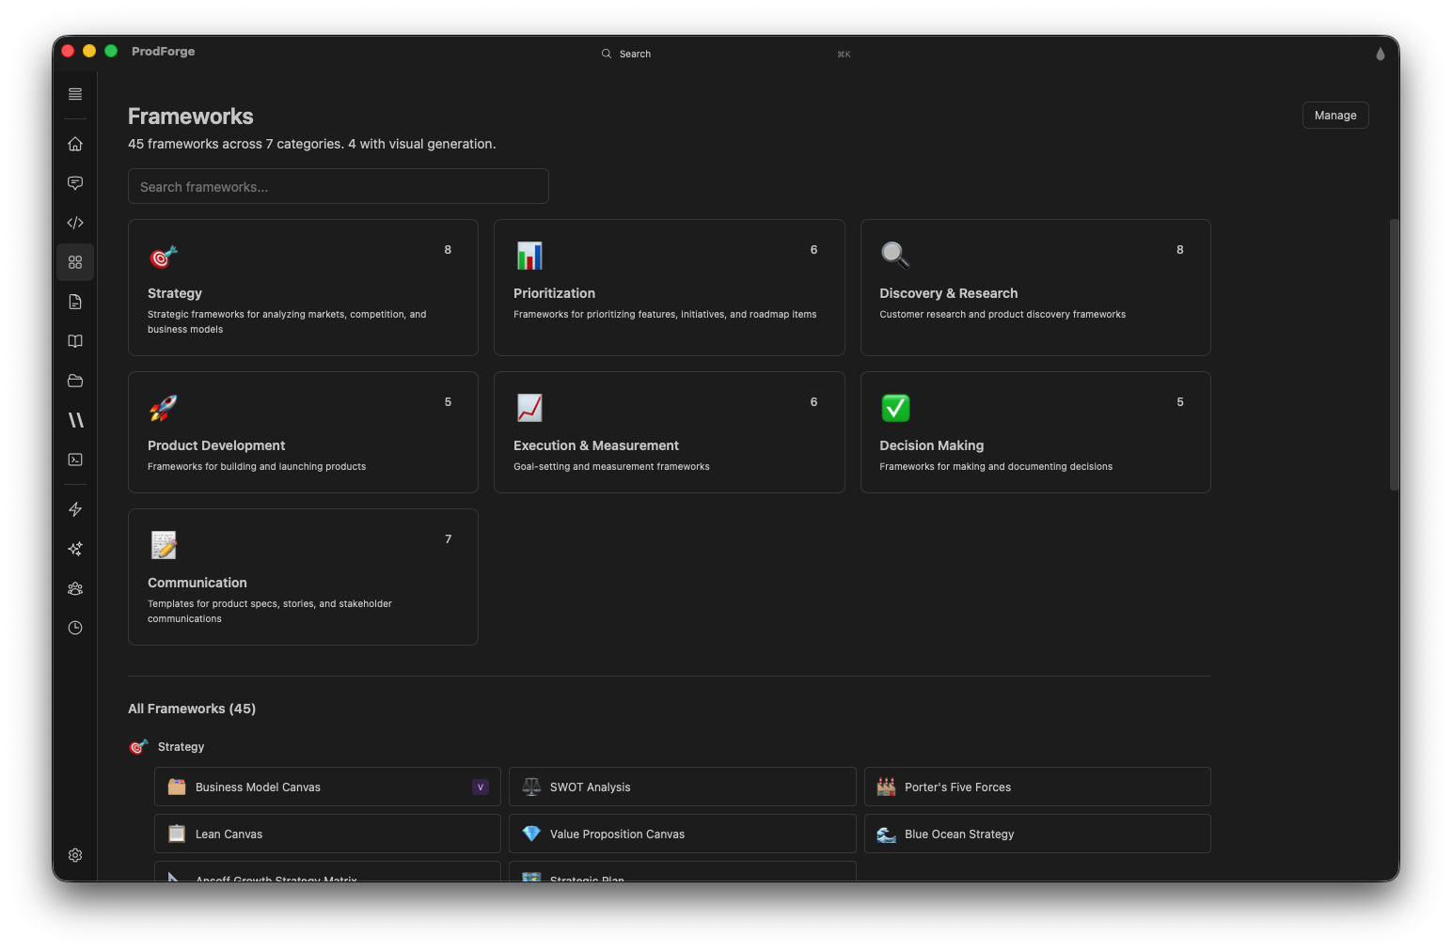This screenshot has width=1452, height=951.
Task: Open the history clock icon
Action: pyautogui.click(x=75, y=628)
